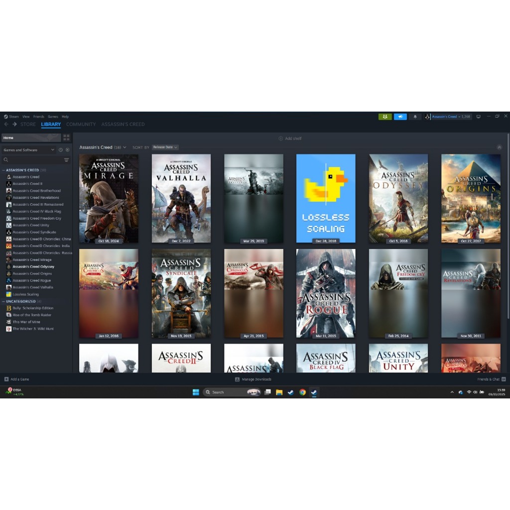
Task: Click the Friends & Chat text
Action: 488,379
